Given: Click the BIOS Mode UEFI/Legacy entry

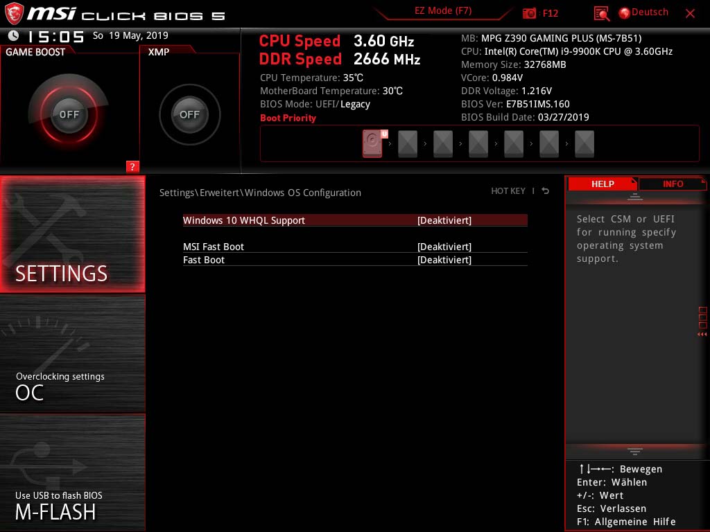Looking at the screenshot, I should coord(315,104).
